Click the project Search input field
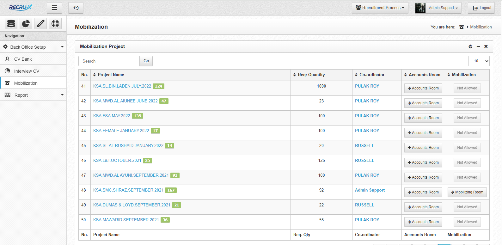Screen dimensions: 502x245 pos(109,61)
